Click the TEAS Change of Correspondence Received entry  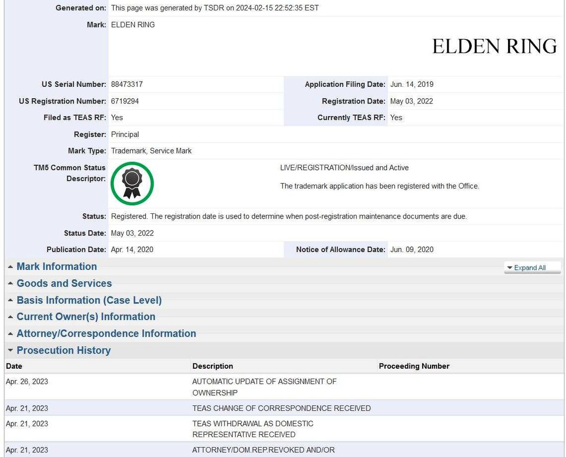pos(281,408)
